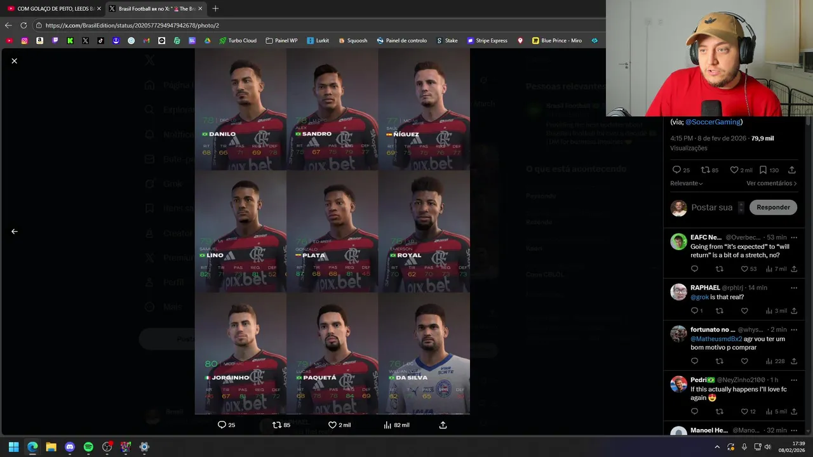Select the Brasil Football no X browser tab
Screen dimensions: 813x457
pyautogui.click(x=156, y=8)
